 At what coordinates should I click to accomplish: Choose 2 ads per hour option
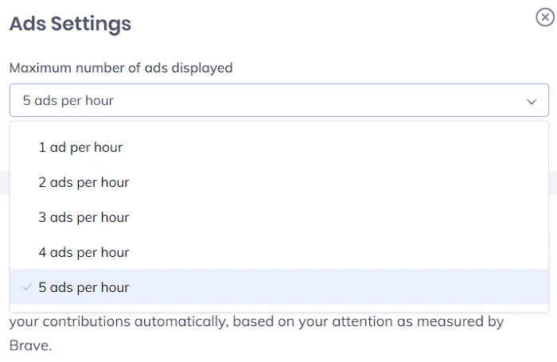[84, 182]
